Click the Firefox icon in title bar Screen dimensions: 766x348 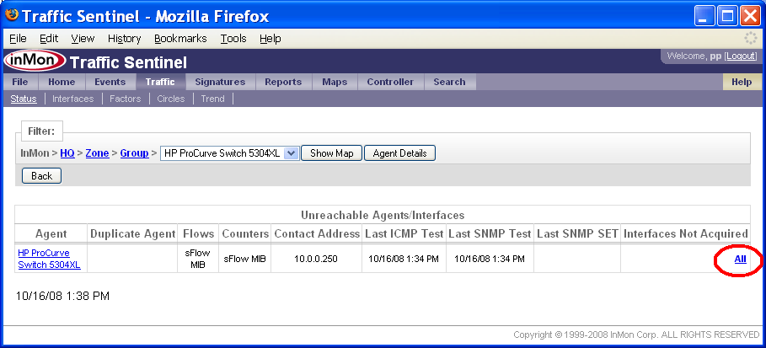click(x=13, y=15)
